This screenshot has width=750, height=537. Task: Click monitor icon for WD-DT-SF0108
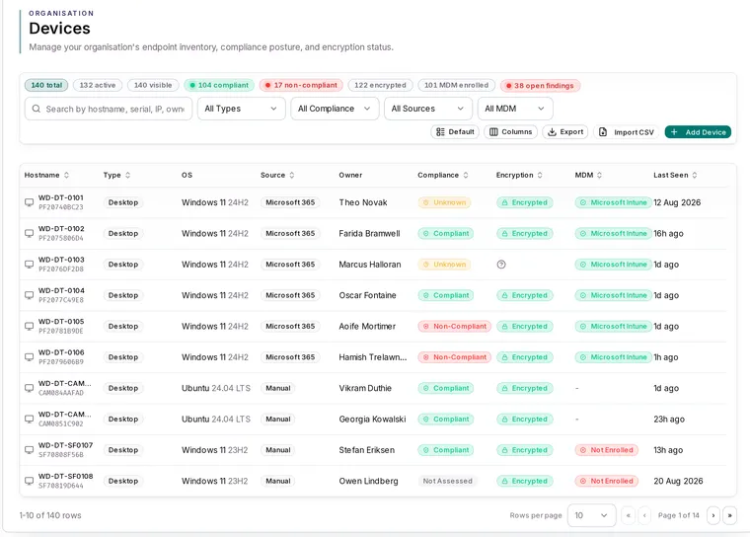[x=30, y=481]
